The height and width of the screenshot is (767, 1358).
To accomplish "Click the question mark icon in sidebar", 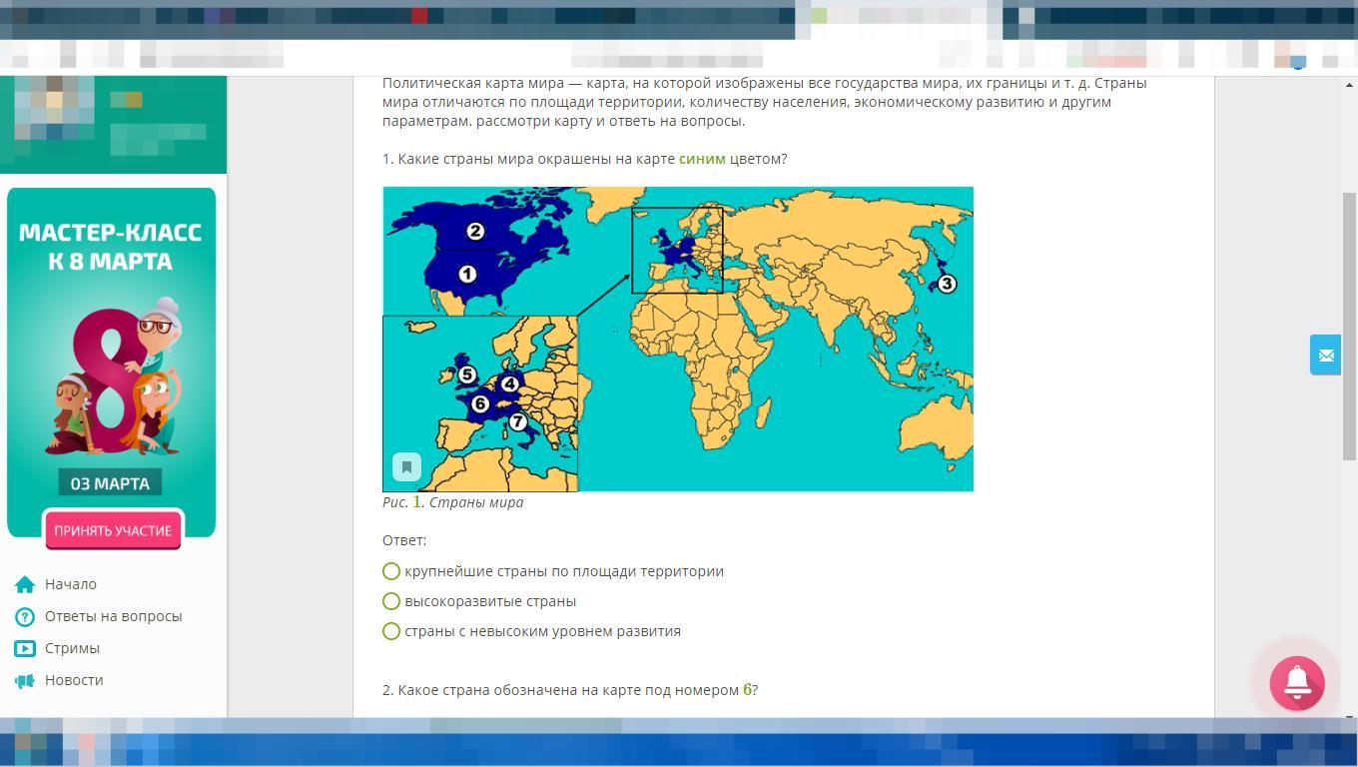I will [25, 616].
